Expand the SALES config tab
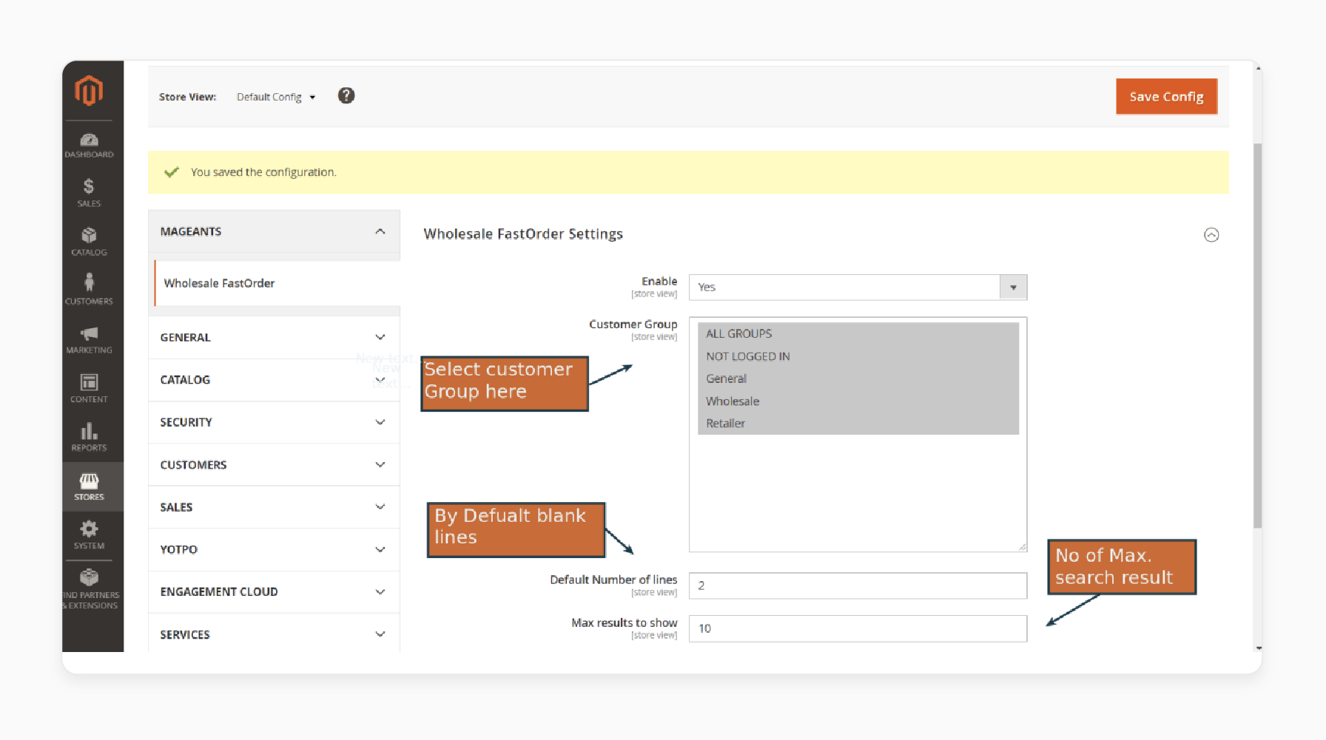This screenshot has width=1326, height=740. pos(274,507)
